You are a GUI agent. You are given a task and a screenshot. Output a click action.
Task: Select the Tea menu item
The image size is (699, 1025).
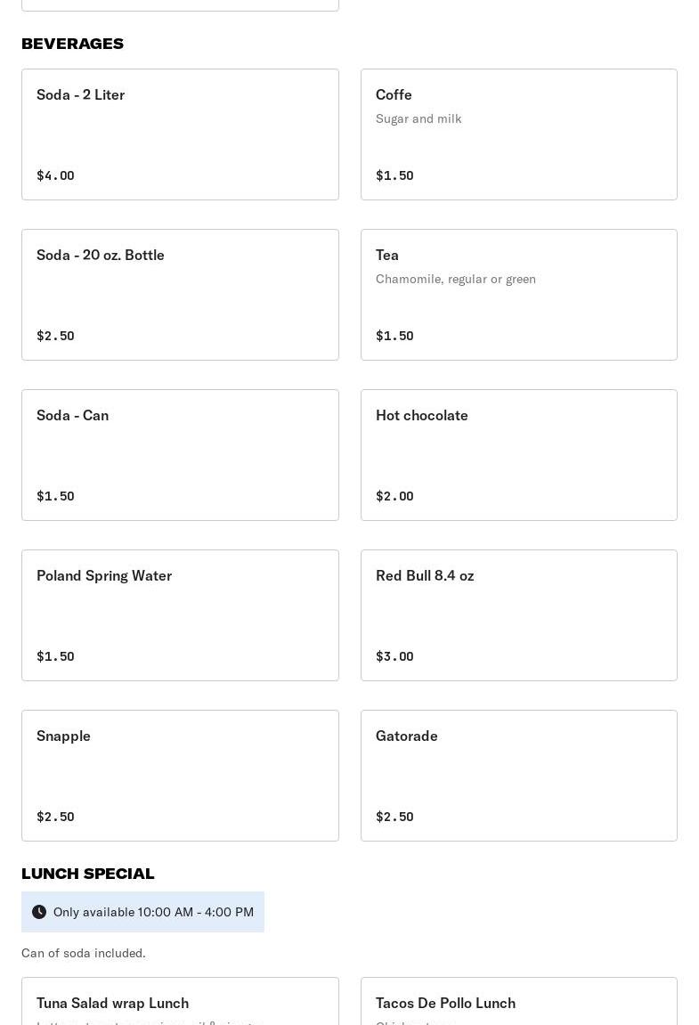click(x=518, y=295)
